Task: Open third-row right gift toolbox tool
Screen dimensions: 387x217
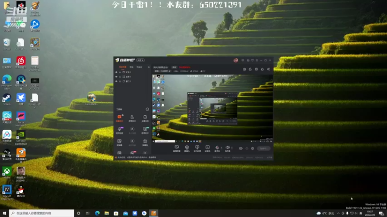Action: [145, 142]
